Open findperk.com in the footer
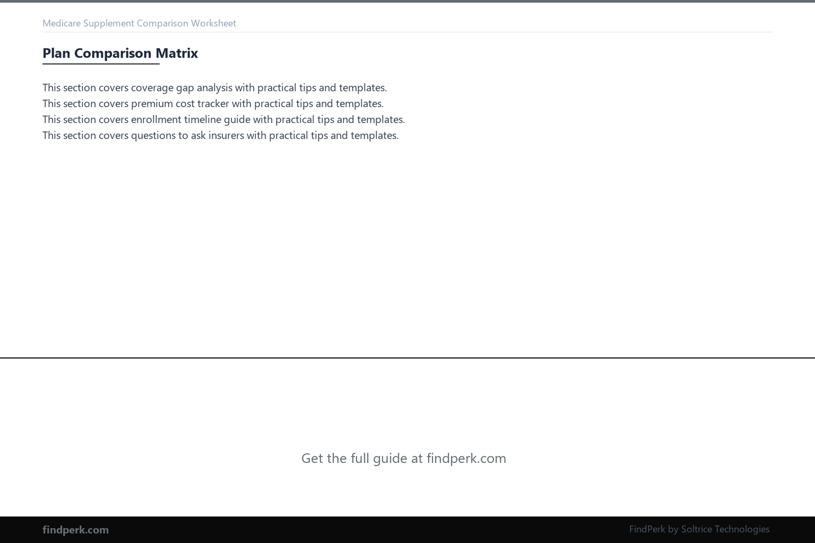Image resolution: width=815 pixels, height=543 pixels. pos(76,529)
